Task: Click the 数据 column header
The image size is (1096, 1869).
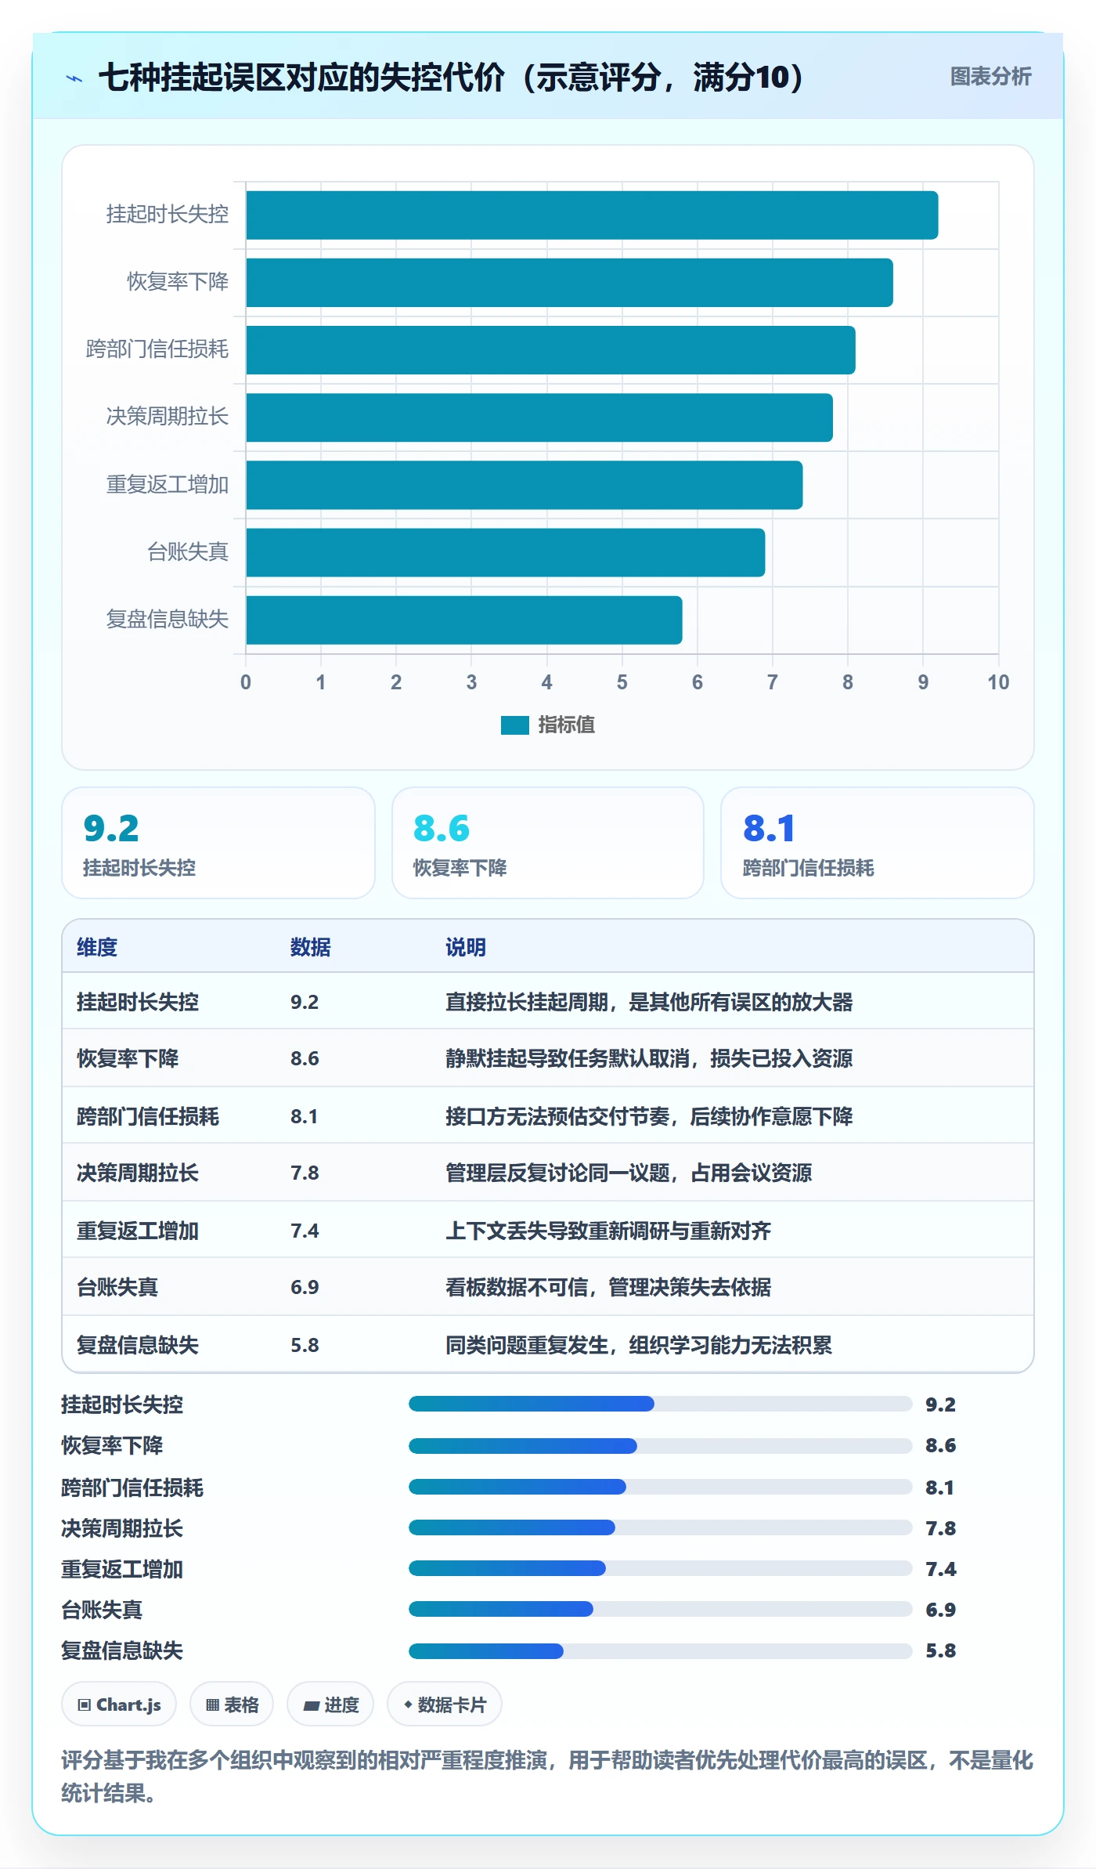Action: click(x=311, y=947)
